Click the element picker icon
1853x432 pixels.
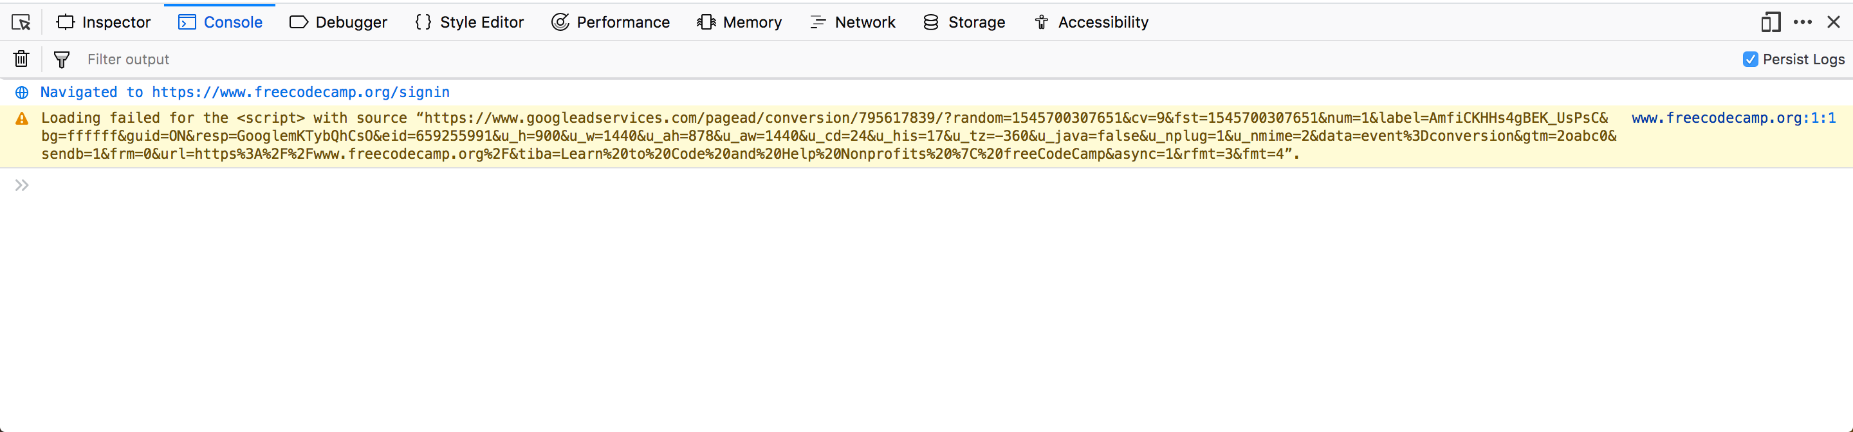[x=21, y=22]
